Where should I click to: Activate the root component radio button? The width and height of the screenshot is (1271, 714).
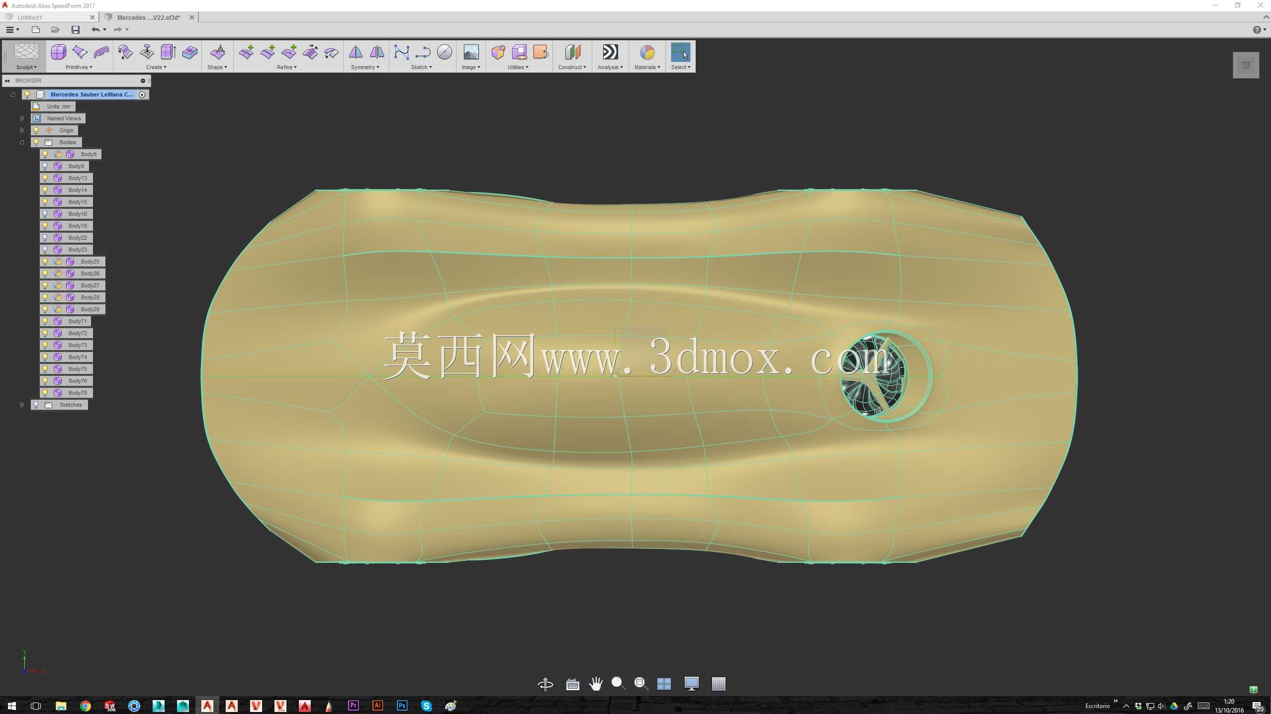142,94
